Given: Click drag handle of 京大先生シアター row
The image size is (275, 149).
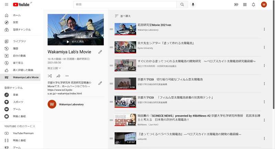Looking at the screenshot, I should (x=111, y=47).
